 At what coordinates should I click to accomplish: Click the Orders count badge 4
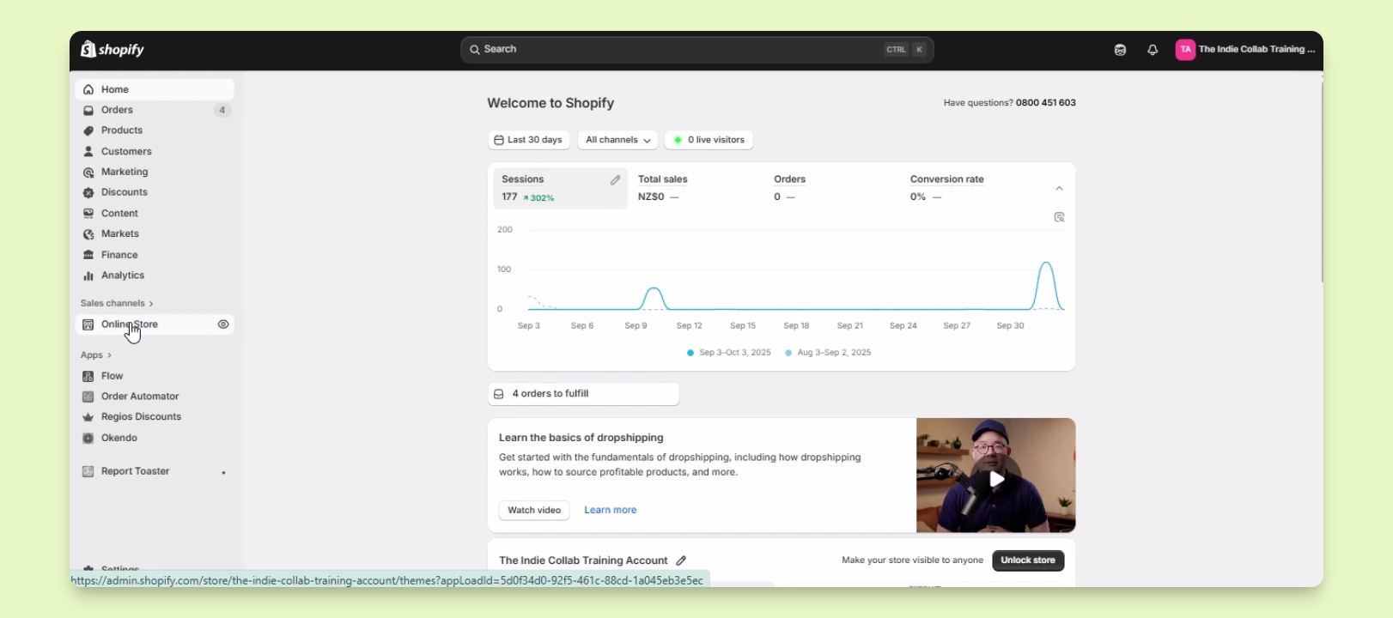pyautogui.click(x=222, y=110)
